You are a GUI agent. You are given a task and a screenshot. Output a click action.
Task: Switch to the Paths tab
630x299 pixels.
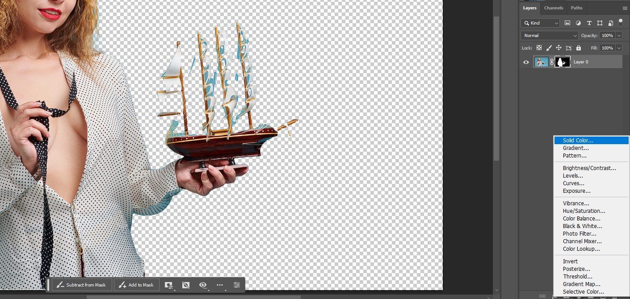click(x=577, y=8)
